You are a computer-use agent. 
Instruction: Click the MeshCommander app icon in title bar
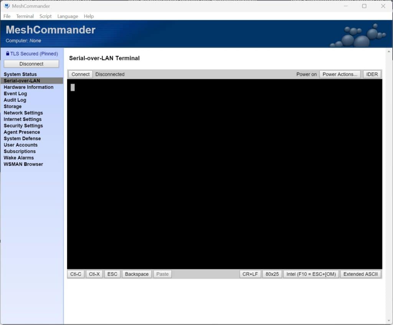click(x=7, y=6)
